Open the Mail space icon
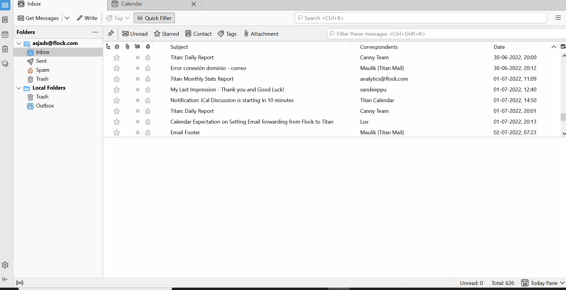The height and width of the screenshot is (290, 566). (x=5, y=5)
